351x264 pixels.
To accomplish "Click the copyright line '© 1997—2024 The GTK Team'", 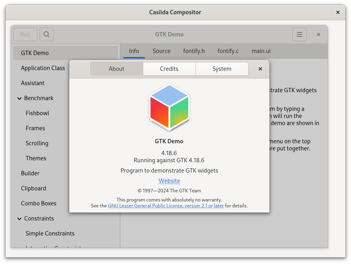I will pos(169,191).
